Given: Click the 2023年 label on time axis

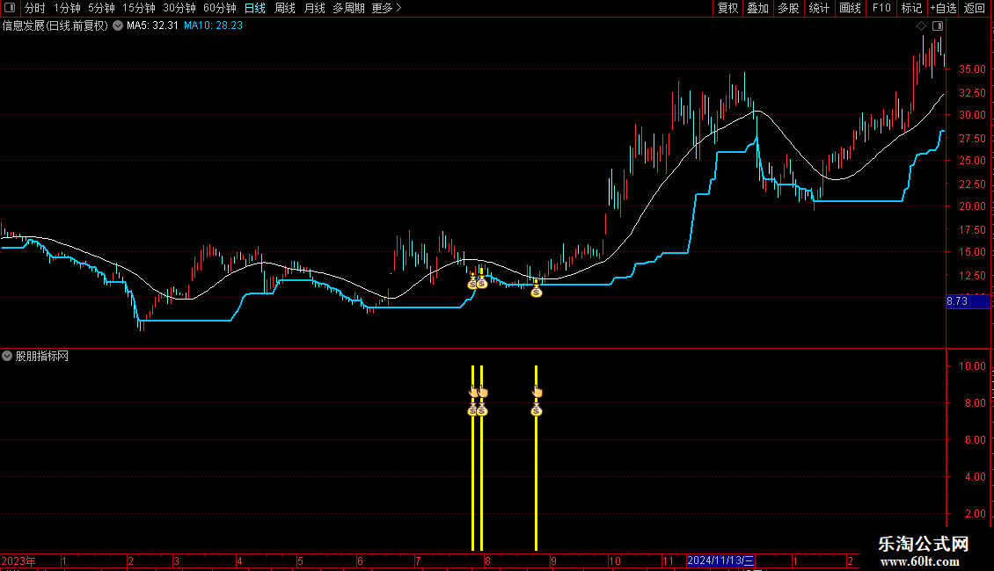Looking at the screenshot, I should pyautogui.click(x=18, y=560).
